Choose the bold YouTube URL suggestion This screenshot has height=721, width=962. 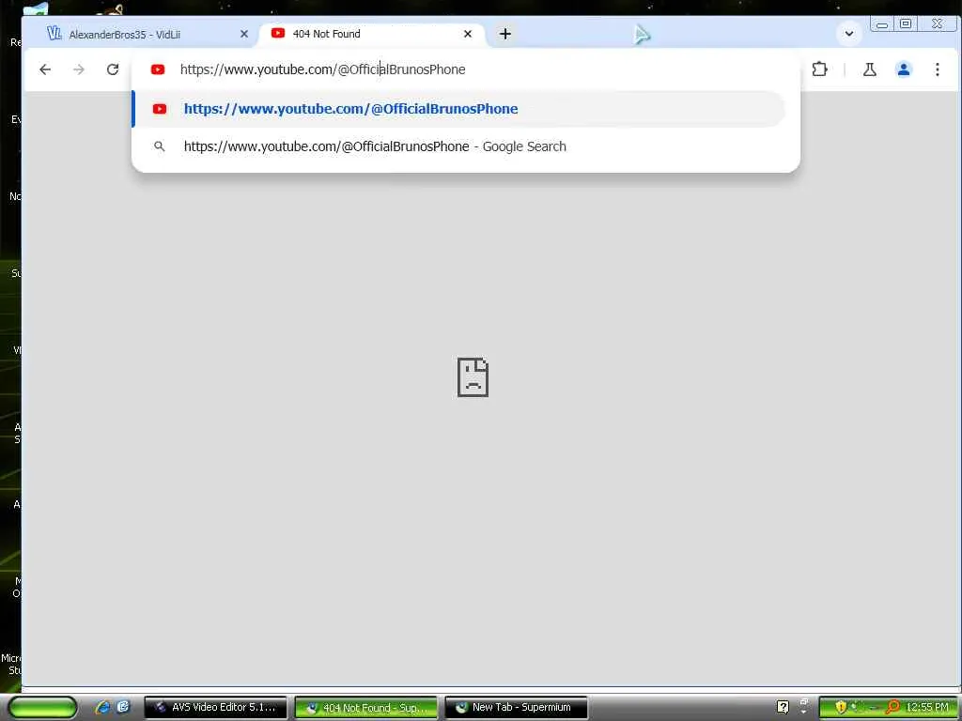458,109
